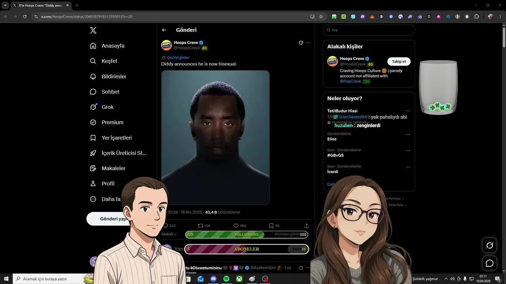This screenshot has height=284, width=506.
Task: Share the post
Action: point(306,226)
